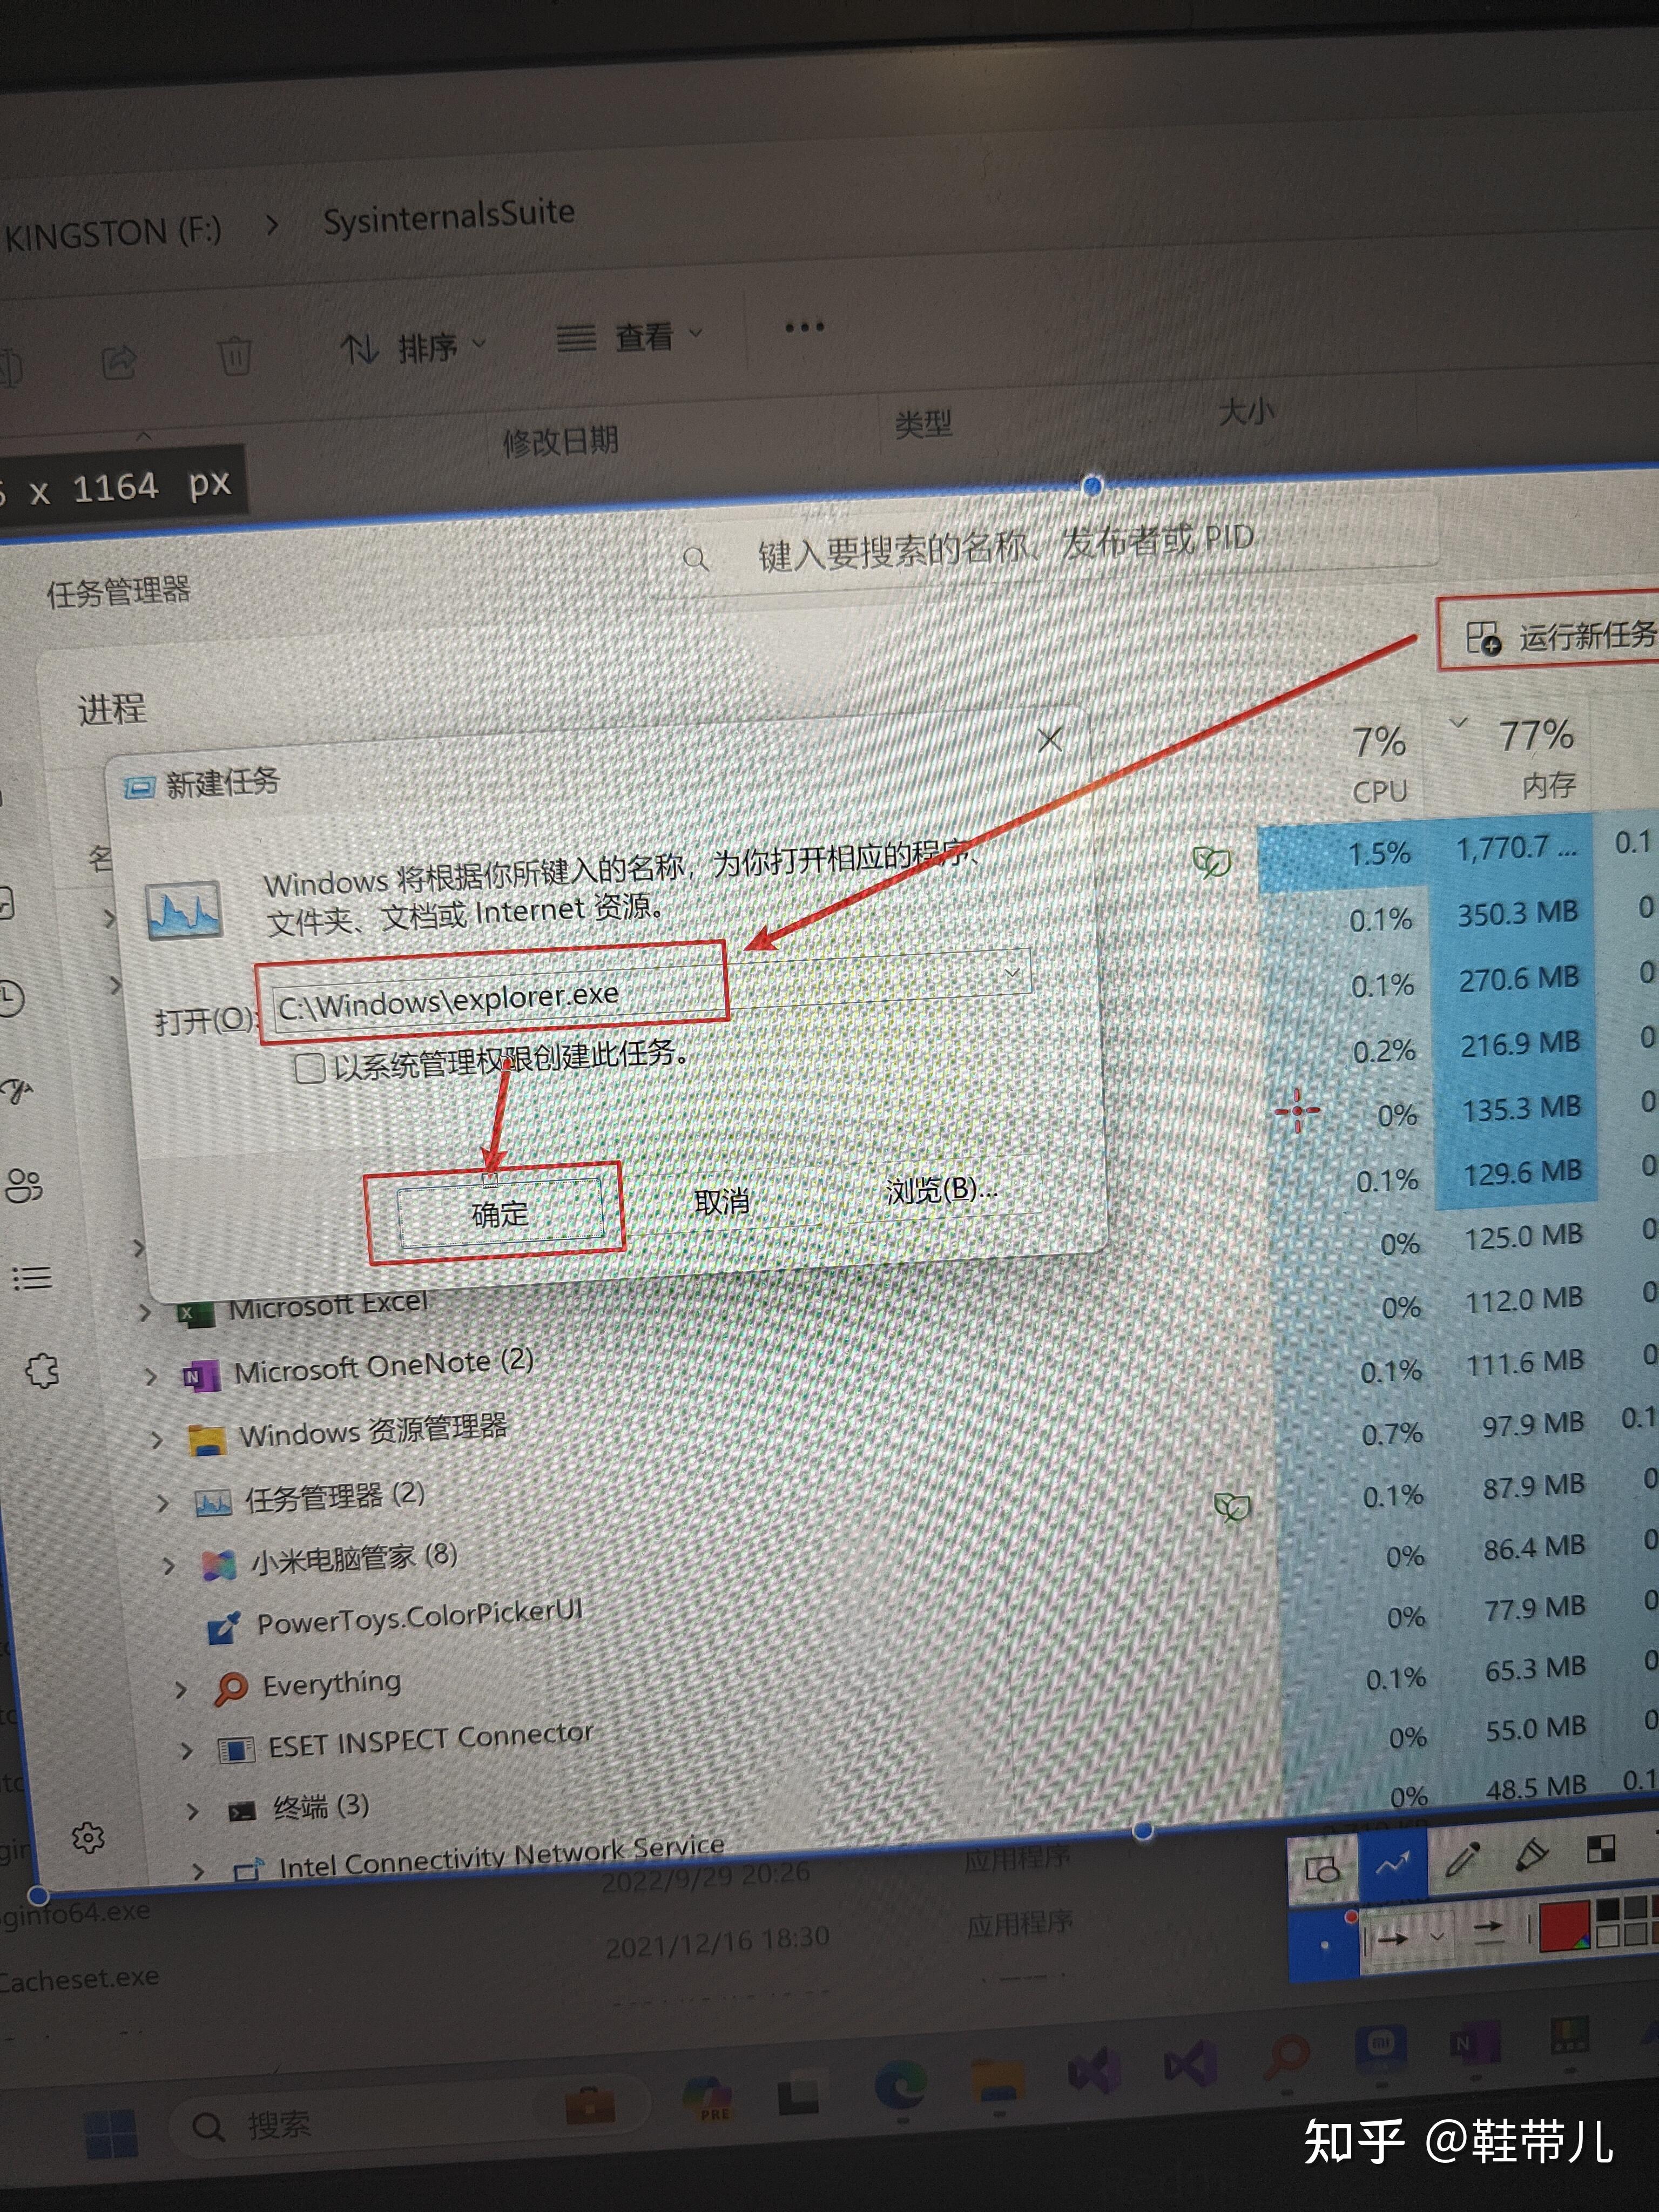Screen dimensions: 1659x2212
Task: Click SysinternalsSuite in the address breadcrumb
Action: tap(448, 216)
